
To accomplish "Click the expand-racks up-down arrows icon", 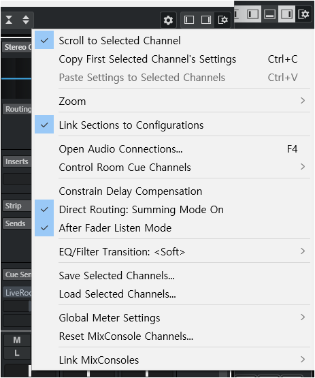I will (26, 20).
